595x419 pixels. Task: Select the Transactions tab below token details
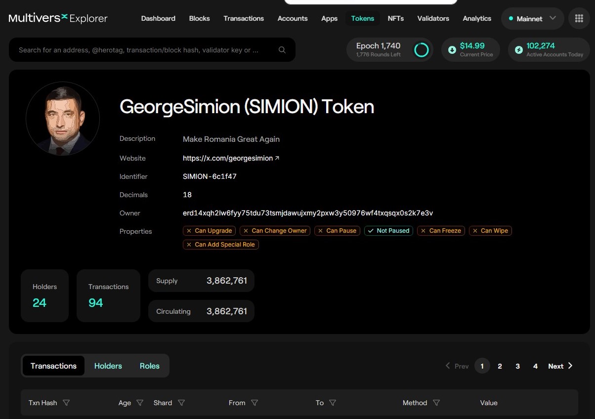click(53, 366)
